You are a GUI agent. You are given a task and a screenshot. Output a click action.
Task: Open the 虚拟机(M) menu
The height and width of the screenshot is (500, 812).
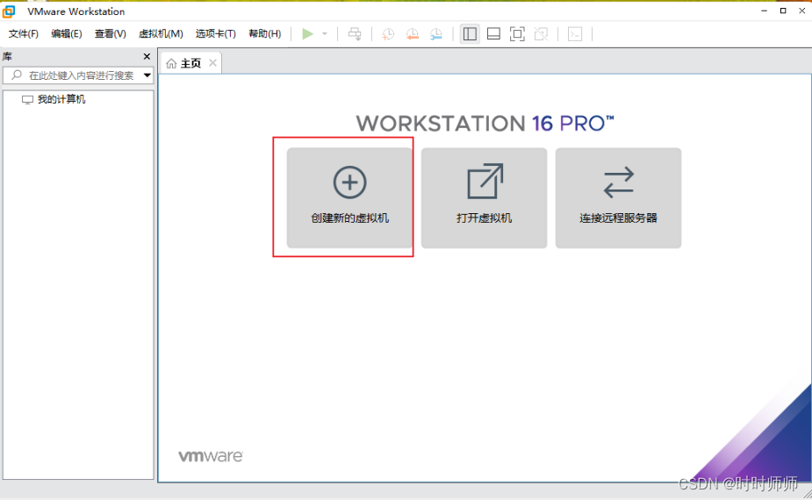click(161, 33)
